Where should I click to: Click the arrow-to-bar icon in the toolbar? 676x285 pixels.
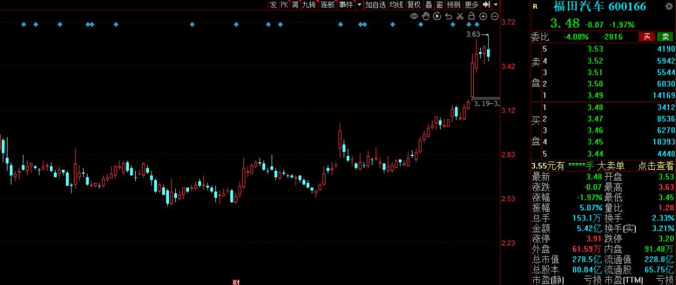[x=486, y=5]
